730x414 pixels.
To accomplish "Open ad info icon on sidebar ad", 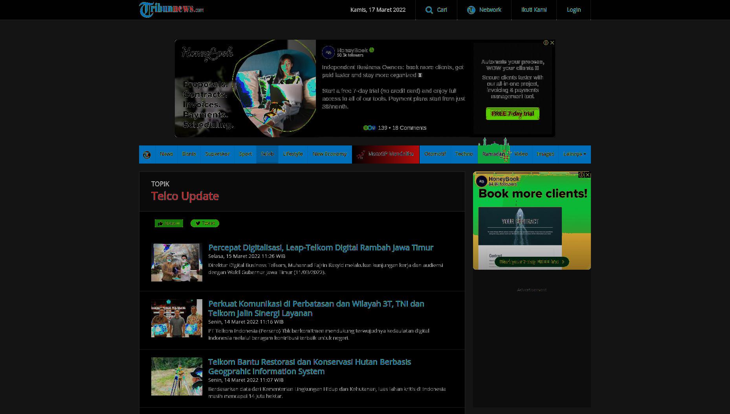I will pyautogui.click(x=581, y=175).
